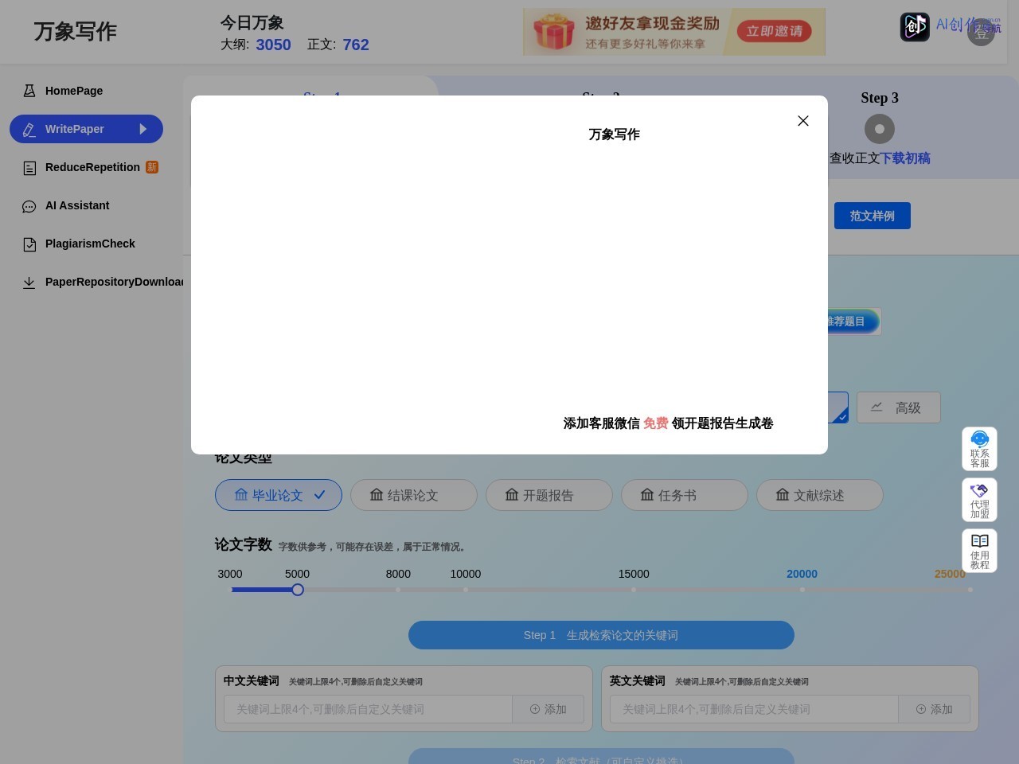Screen dimensions: 1019x764
Task: Set word count to 8000 mark
Action: coord(398,590)
